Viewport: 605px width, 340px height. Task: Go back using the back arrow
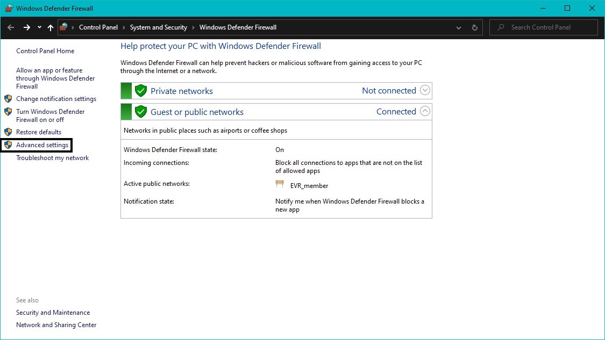(11, 27)
